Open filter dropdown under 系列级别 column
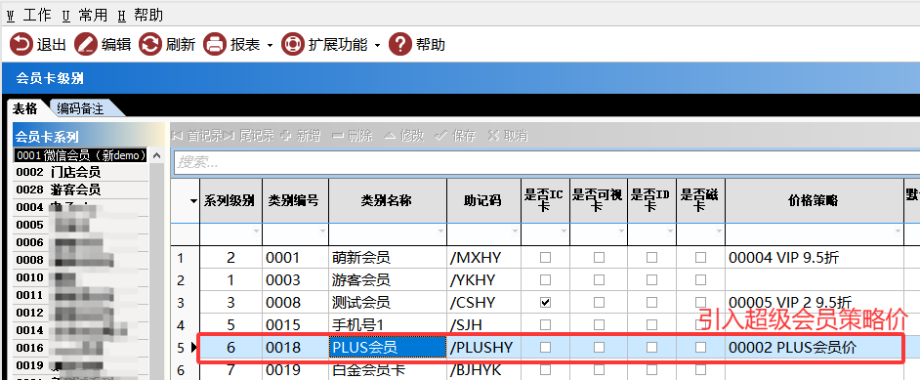The width and height of the screenshot is (920, 380). coord(256,232)
